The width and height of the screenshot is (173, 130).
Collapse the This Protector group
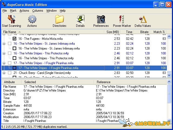point(4,54)
